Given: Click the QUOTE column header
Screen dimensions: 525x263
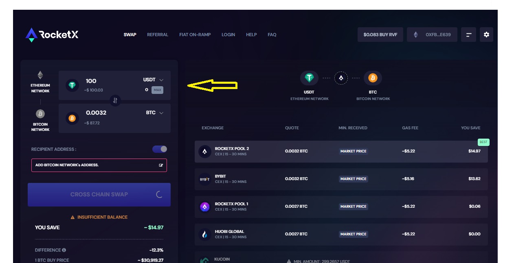Looking at the screenshot, I should tap(292, 128).
